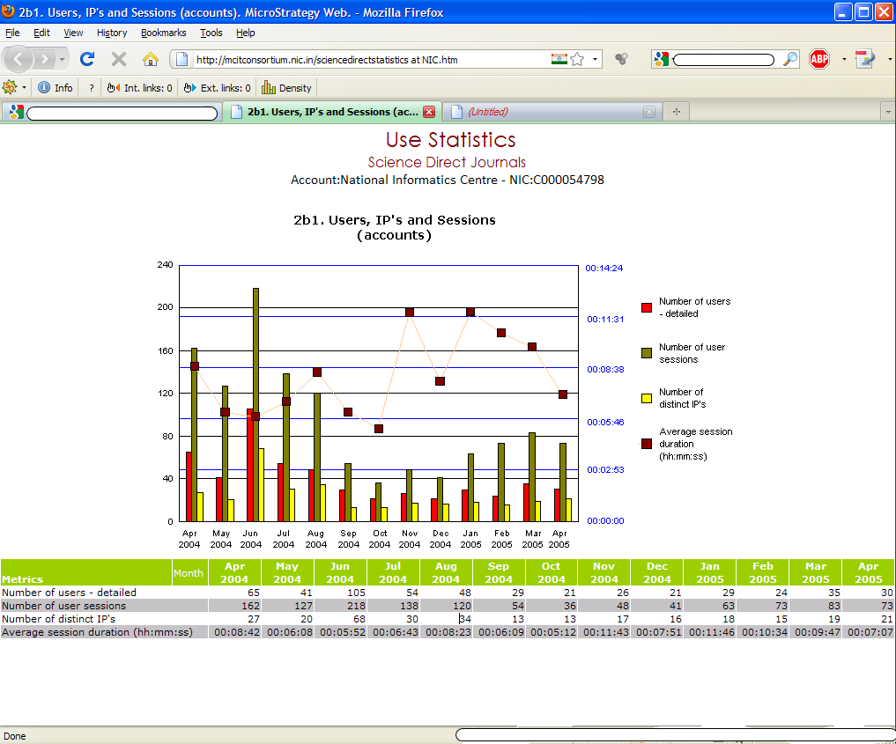Click the 'Science Direct Journals' subtitle
The height and width of the screenshot is (744, 896).
coord(447,162)
